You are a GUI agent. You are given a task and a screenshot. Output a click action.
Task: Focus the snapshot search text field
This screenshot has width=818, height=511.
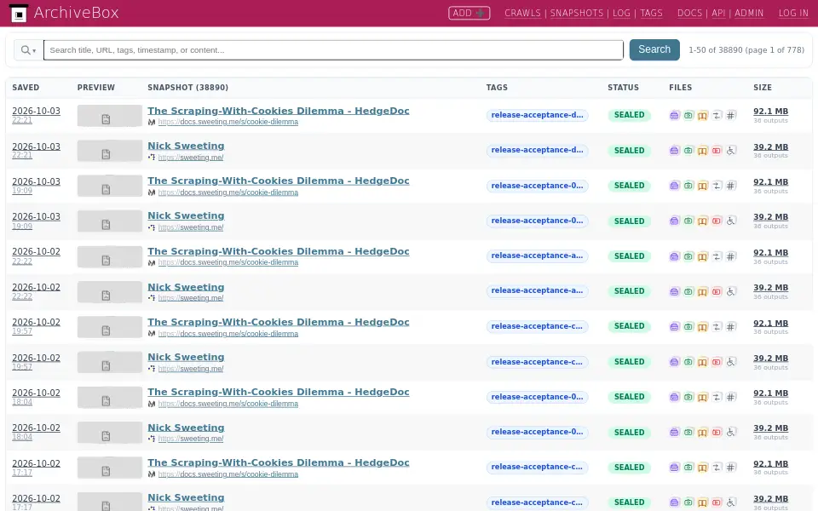click(333, 50)
